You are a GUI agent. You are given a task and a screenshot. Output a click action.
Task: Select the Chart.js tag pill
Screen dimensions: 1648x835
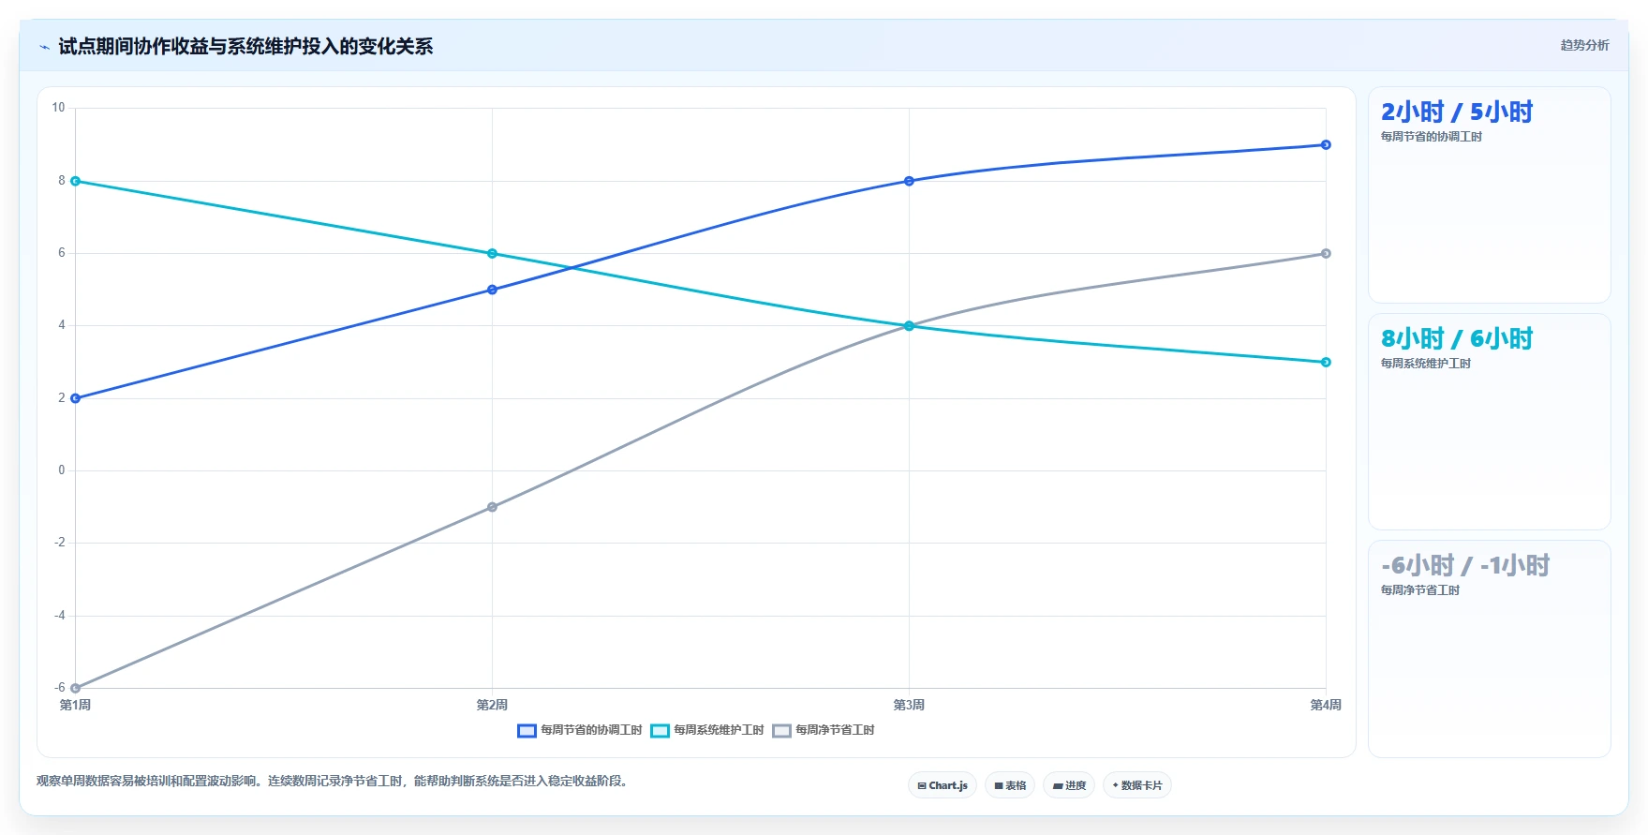pos(943,785)
